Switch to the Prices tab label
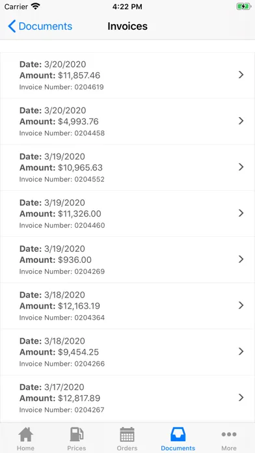Viewport: 255px width, 453px height. 77,448
